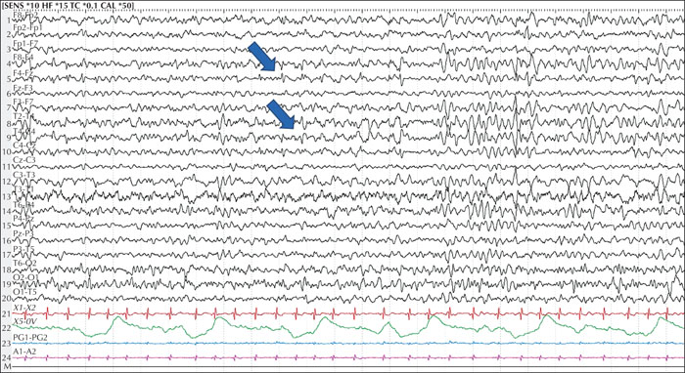Click the red X1-X2 ECG channel label
The width and height of the screenshot is (685, 373).
tap(24, 308)
